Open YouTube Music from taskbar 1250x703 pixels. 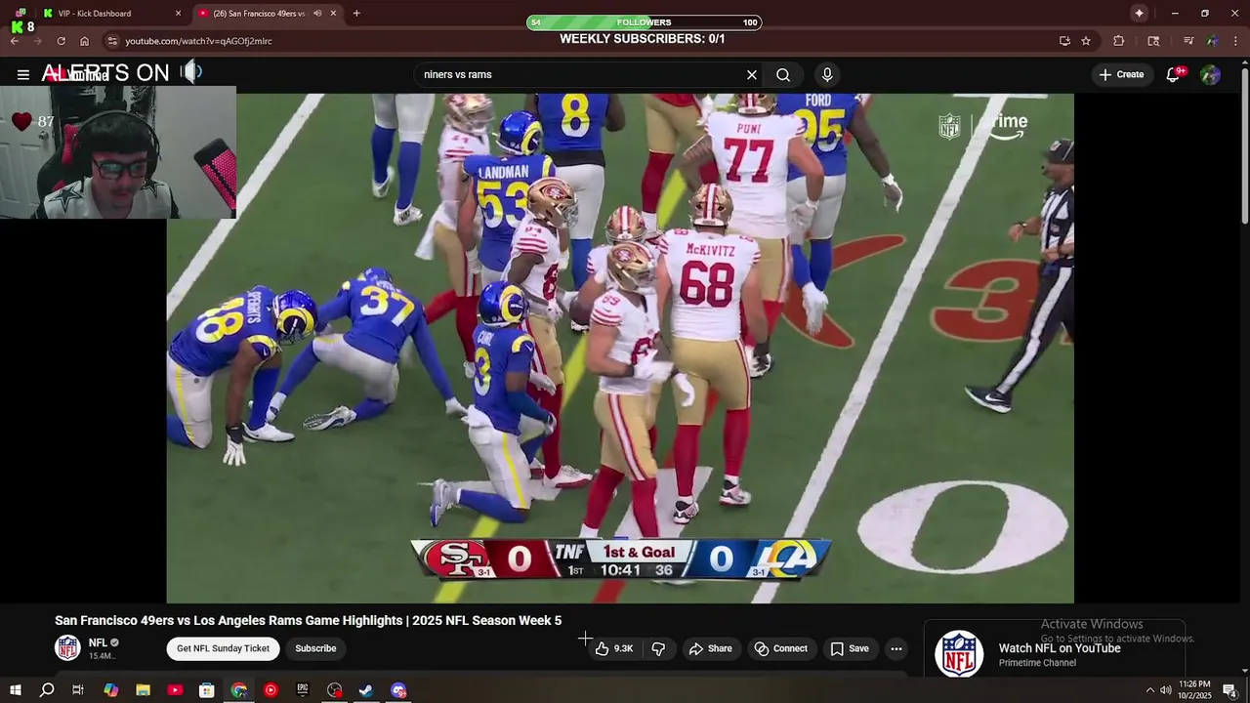click(271, 690)
